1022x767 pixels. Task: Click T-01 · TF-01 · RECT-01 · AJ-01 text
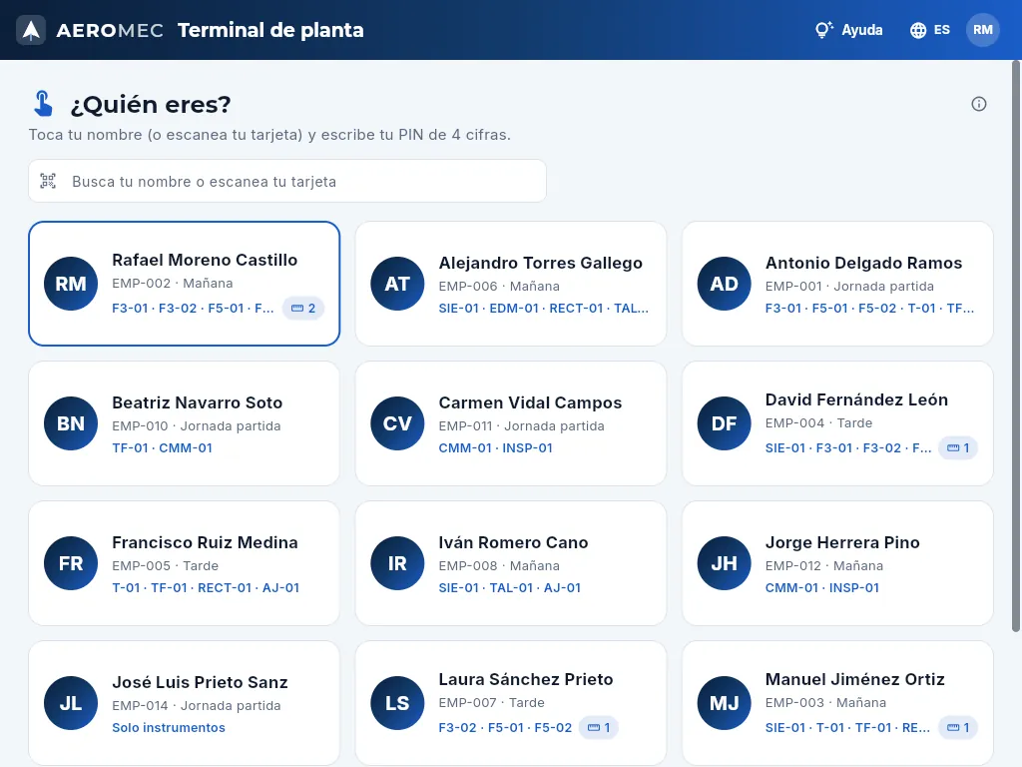pyautogui.click(x=206, y=587)
